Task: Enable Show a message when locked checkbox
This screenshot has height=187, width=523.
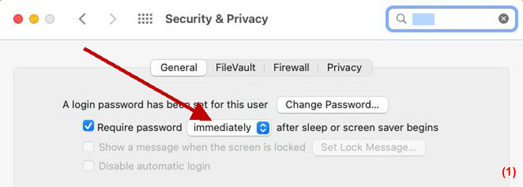Action: point(89,147)
